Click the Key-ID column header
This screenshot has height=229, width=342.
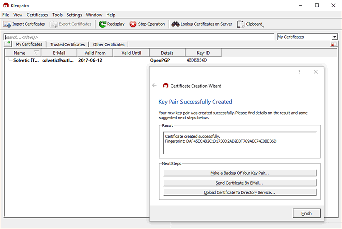(x=203, y=53)
